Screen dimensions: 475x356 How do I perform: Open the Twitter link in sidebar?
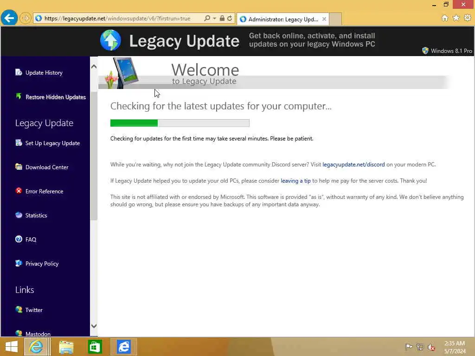34,310
